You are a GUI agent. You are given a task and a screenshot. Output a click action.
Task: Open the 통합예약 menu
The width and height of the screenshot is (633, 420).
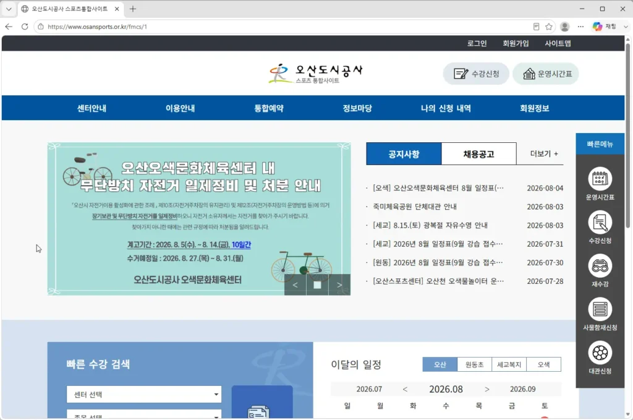(269, 108)
